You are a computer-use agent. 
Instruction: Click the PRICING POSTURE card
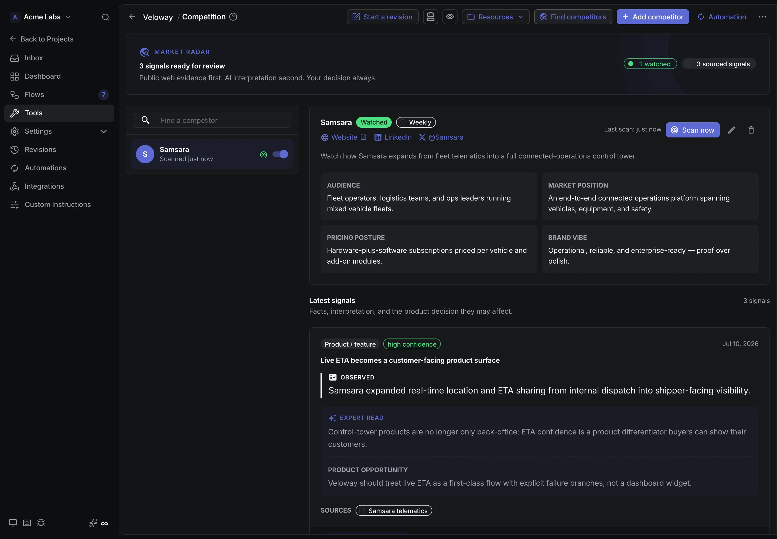point(429,249)
